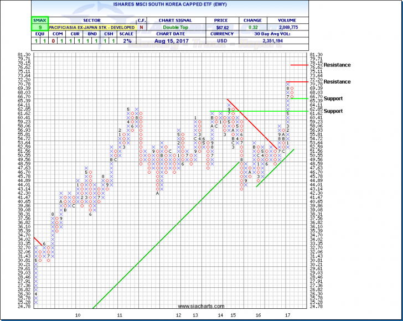
Task: Click the SMAX score value 9
Action: pos(40,26)
